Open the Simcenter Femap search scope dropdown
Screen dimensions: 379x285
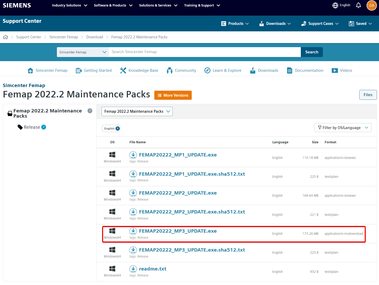pyautogui.click(x=83, y=52)
